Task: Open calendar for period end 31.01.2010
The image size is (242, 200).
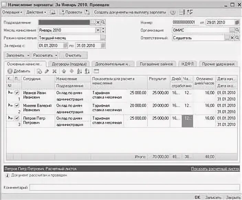Action: click(103, 45)
